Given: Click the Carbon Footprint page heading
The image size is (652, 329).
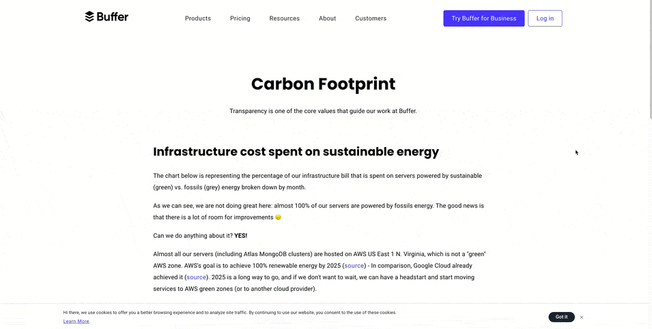Looking at the screenshot, I should pos(323,84).
